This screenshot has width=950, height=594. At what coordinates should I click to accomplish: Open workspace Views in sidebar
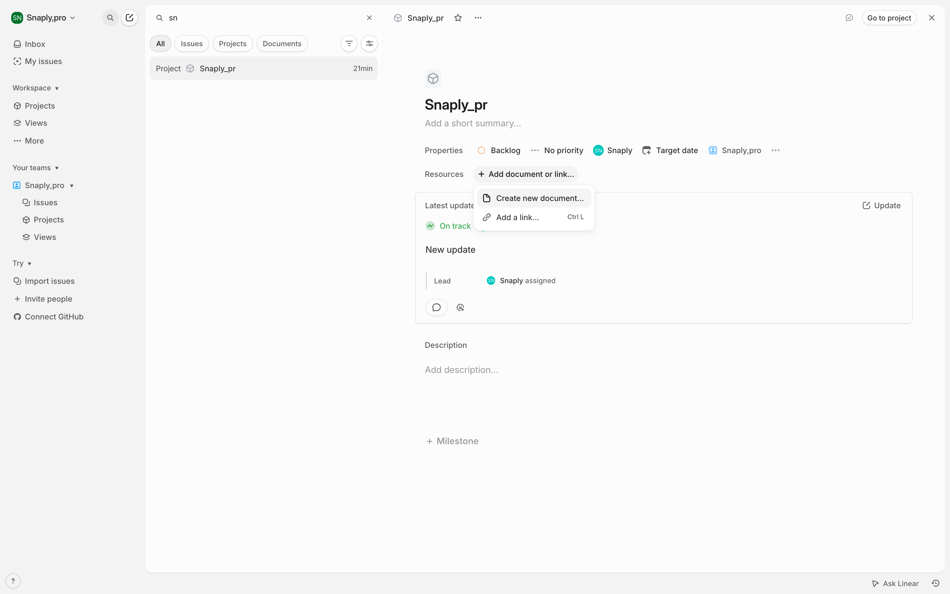click(30, 123)
